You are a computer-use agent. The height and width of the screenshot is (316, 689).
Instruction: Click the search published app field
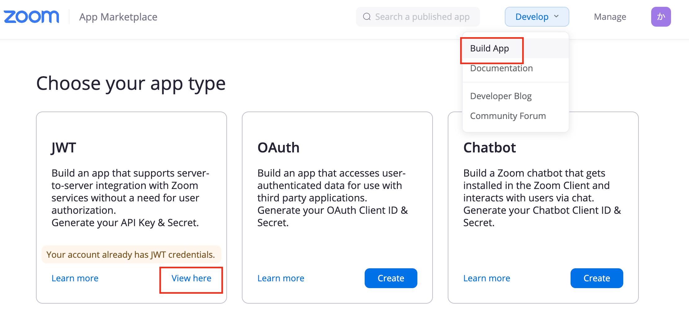(x=419, y=16)
